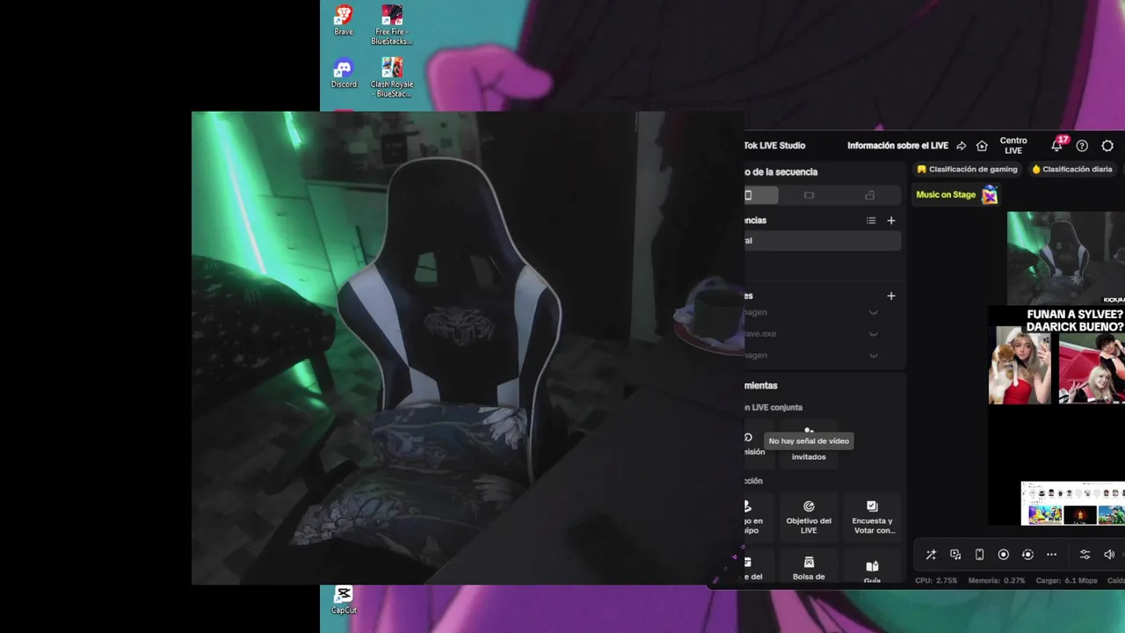Select the landscape layout mode
Viewport: 1125px width, 633px height.
[x=809, y=195]
